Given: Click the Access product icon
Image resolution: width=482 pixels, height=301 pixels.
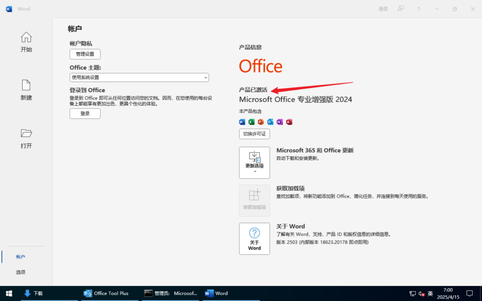Looking at the screenshot, I should tap(289, 122).
